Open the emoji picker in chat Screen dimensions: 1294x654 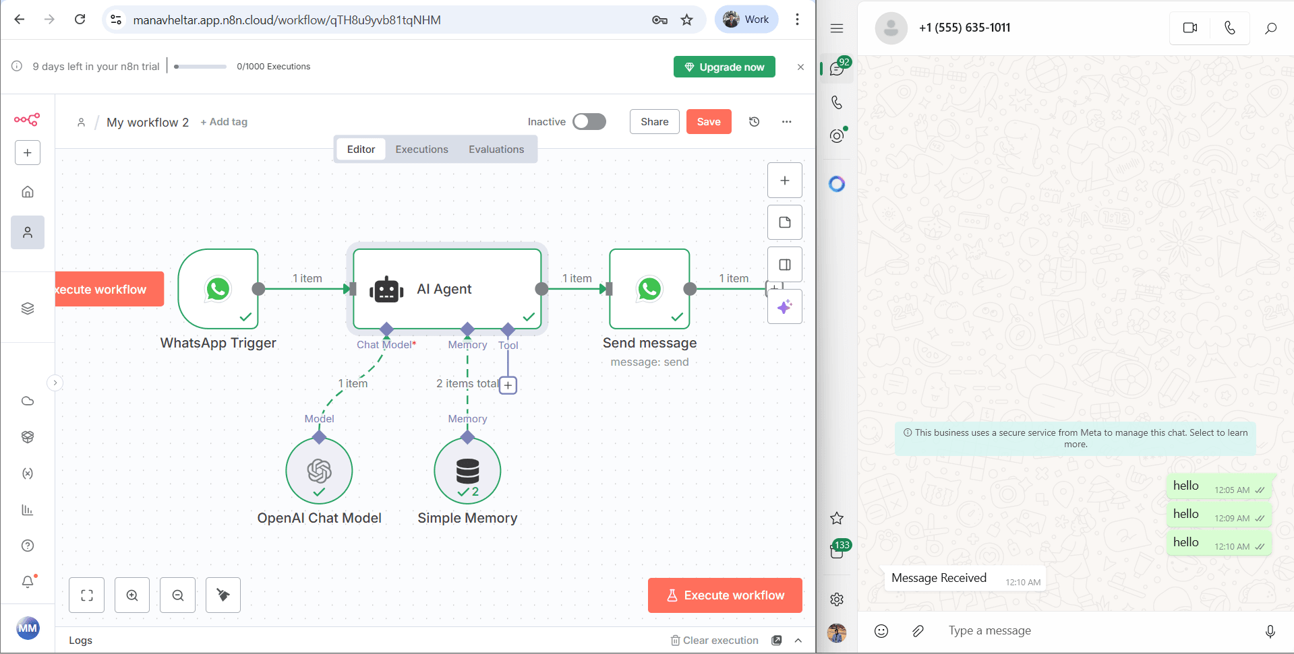pyautogui.click(x=881, y=631)
